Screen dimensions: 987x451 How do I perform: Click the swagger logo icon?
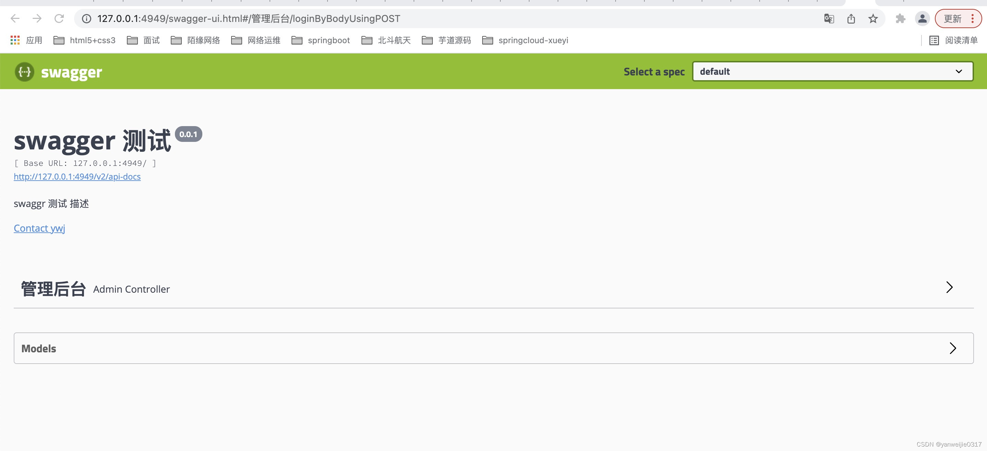(25, 72)
